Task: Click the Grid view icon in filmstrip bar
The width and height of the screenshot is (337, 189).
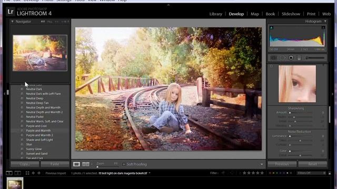Action: [27, 173]
